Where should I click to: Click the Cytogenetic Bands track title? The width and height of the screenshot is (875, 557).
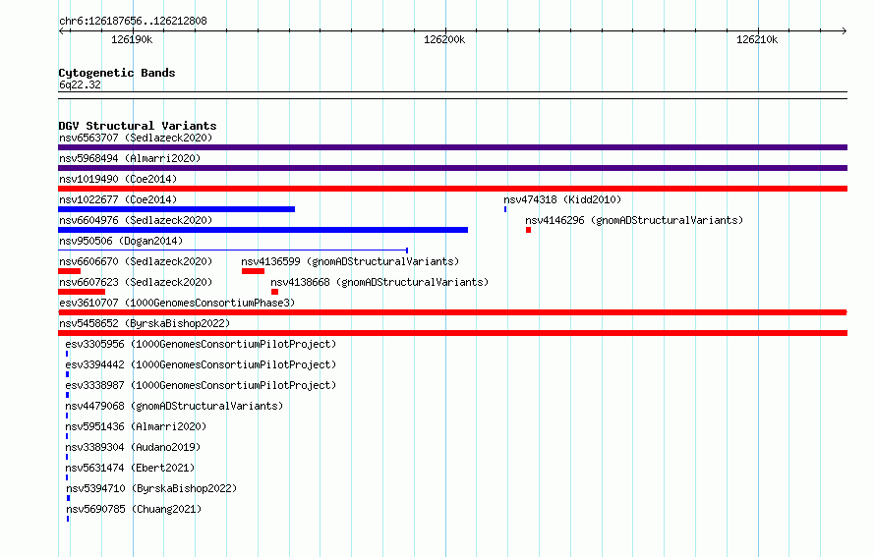(x=117, y=73)
